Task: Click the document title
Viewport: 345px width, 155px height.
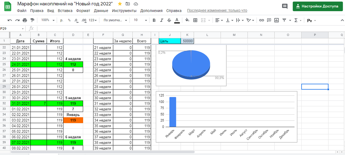Action: click(65, 4)
